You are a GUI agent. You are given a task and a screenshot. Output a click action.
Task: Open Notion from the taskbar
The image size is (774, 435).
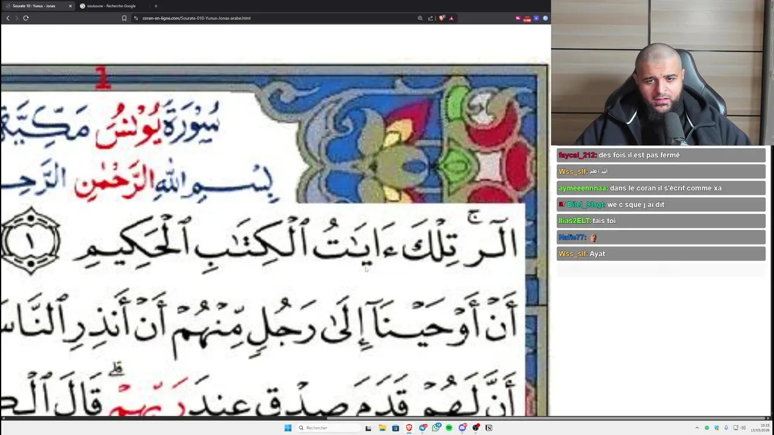point(489,428)
